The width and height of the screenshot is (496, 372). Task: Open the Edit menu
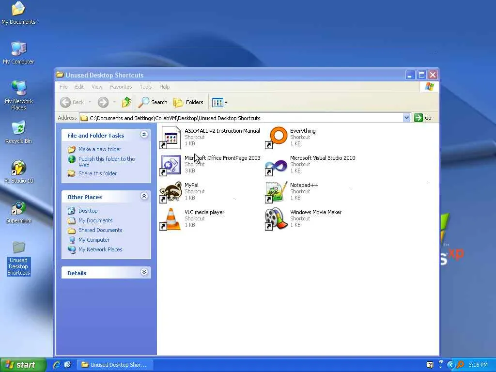coord(79,87)
